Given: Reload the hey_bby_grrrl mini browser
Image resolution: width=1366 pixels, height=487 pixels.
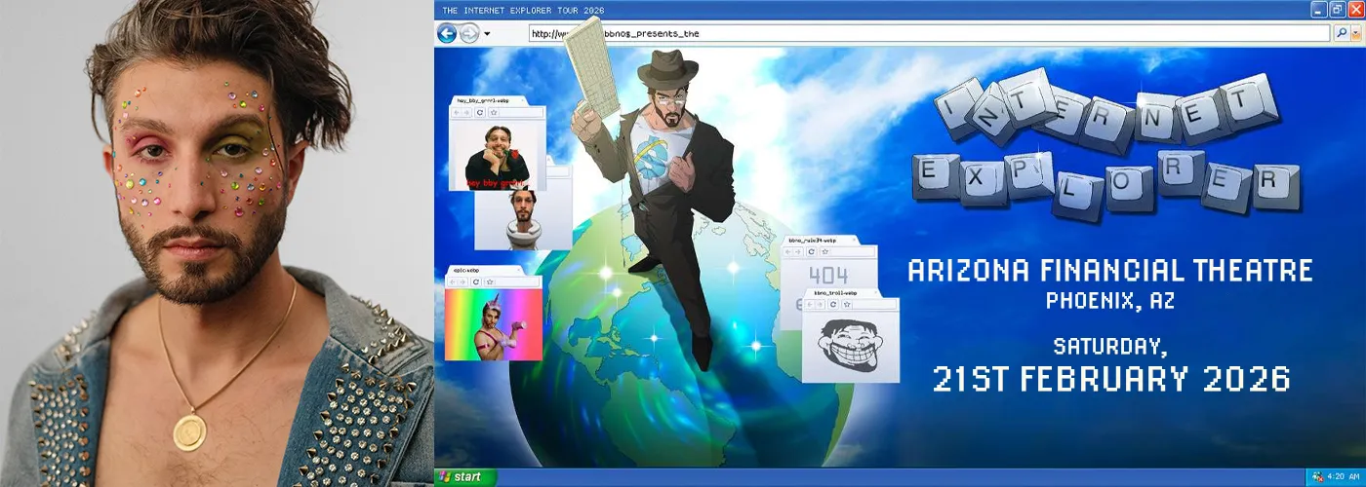Looking at the screenshot, I should pyautogui.click(x=480, y=113).
